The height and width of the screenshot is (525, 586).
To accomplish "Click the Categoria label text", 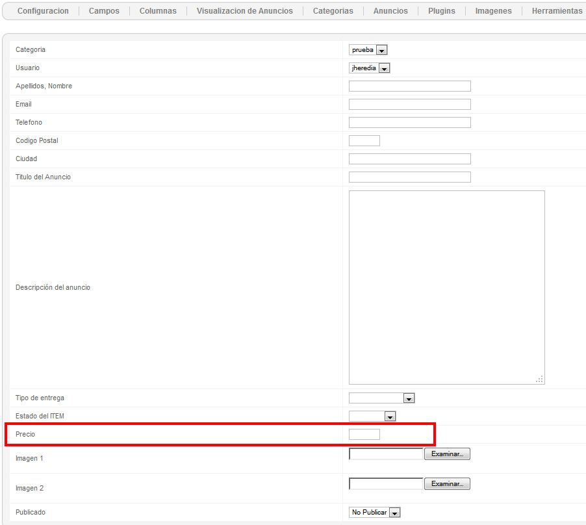I will 31,49.
